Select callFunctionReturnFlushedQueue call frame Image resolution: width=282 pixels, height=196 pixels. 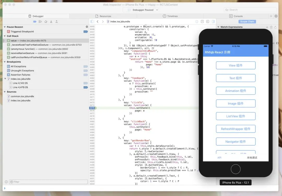coord(46,57)
